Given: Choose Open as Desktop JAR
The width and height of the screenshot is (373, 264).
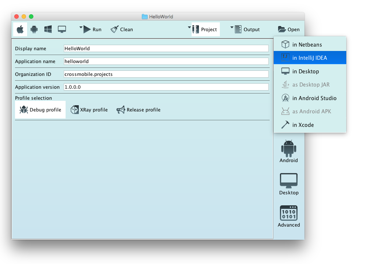Looking at the screenshot, I should pos(310,84).
